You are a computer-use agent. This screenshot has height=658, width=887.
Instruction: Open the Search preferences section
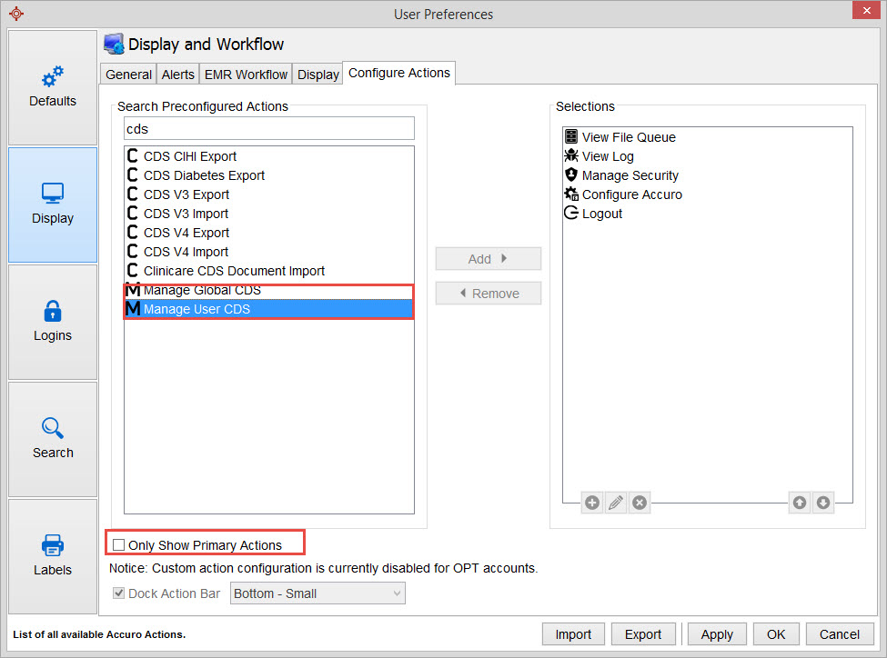click(53, 439)
